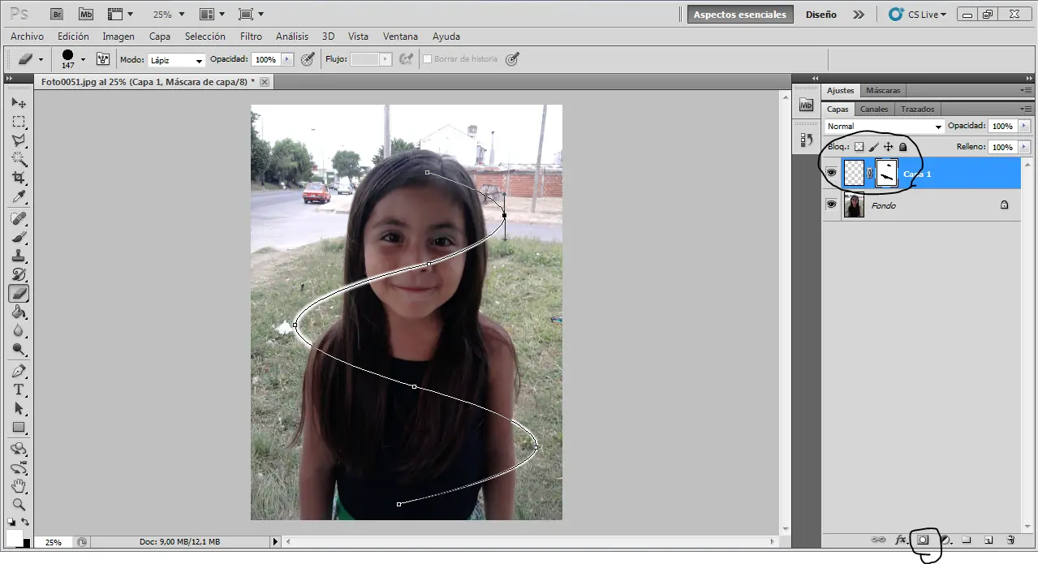
Task: Select the Pen tool
Action: pyautogui.click(x=19, y=371)
